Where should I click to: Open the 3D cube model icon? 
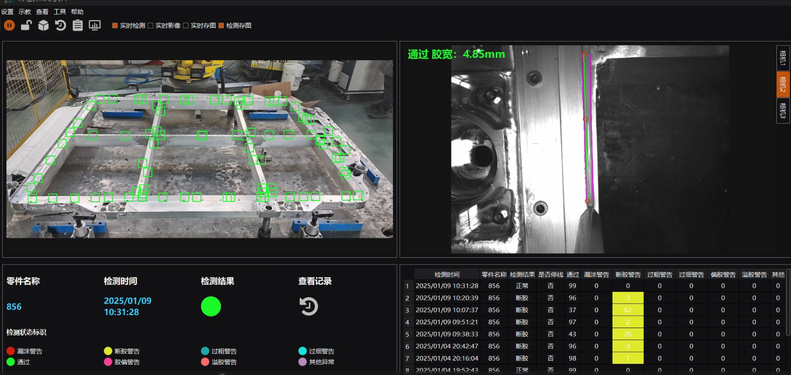43,26
